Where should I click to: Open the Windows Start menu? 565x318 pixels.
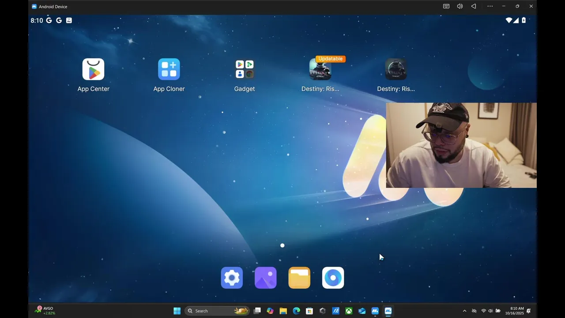point(177,311)
